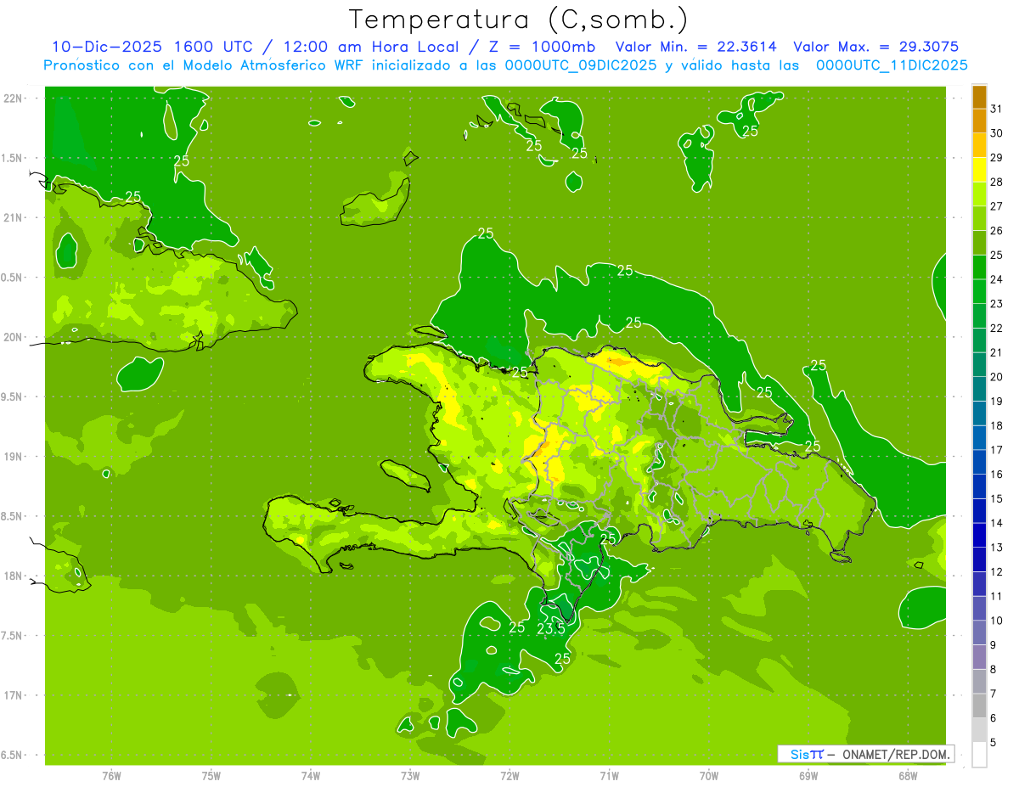Click the yellow color bar segment between 28 and 29
This screenshot has height=787, width=1019.
pyautogui.click(x=979, y=170)
